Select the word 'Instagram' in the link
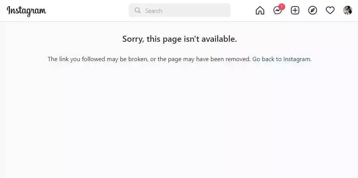This screenshot has width=358, height=178. (x=297, y=59)
